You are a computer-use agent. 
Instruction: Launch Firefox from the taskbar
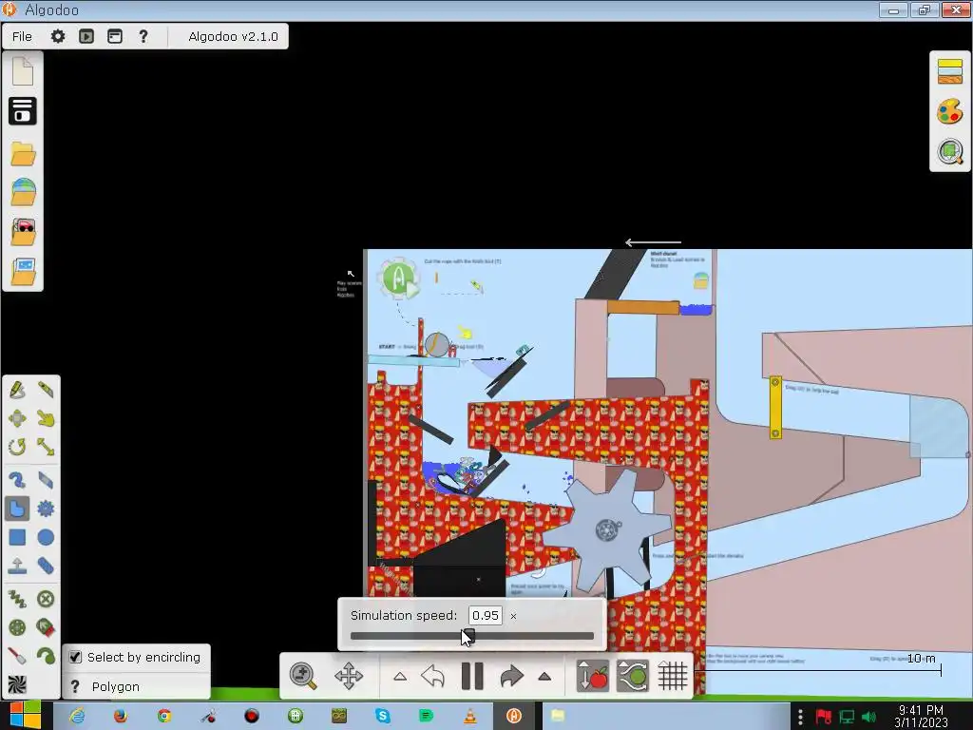(121, 716)
